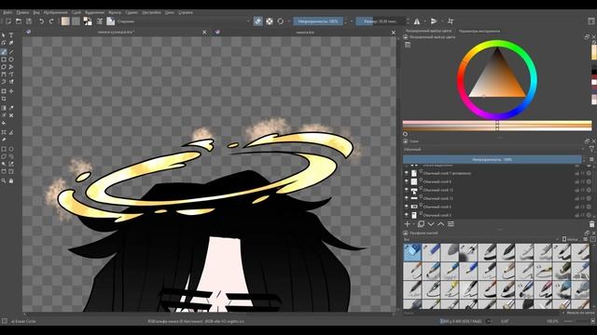The image size is (597, 335).
Task: Toggle horizontal mirror tool
Action: (x=417, y=21)
